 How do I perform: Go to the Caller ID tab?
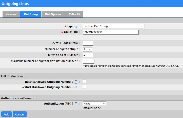(74, 14)
